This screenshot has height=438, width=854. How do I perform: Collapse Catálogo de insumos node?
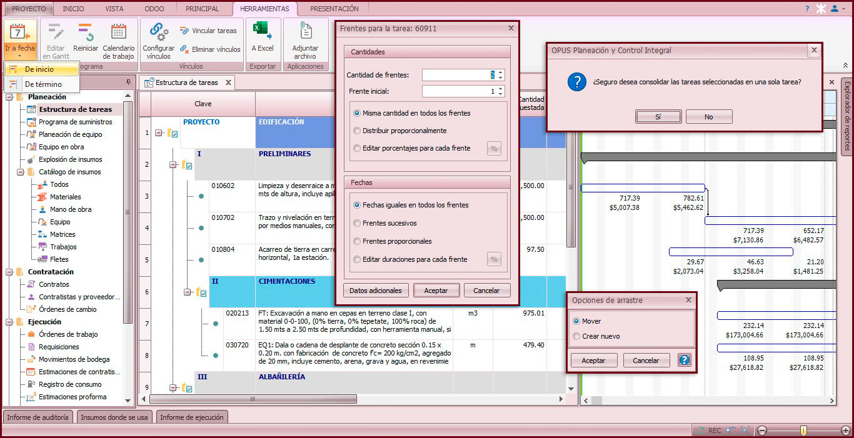21,172
